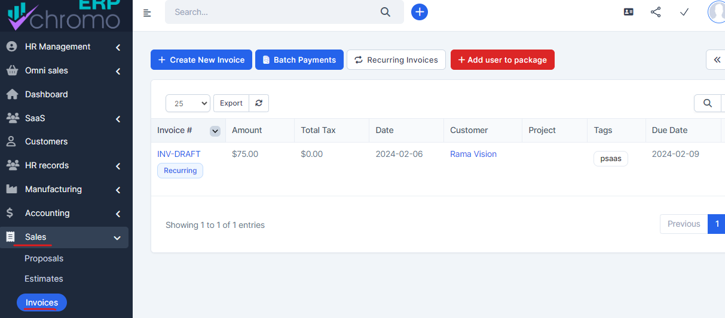Open the 25 entries per page dropdown
This screenshot has width=725, height=318.
pos(188,103)
